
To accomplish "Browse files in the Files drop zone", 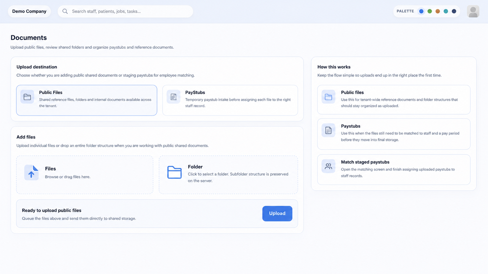I will point(85,175).
